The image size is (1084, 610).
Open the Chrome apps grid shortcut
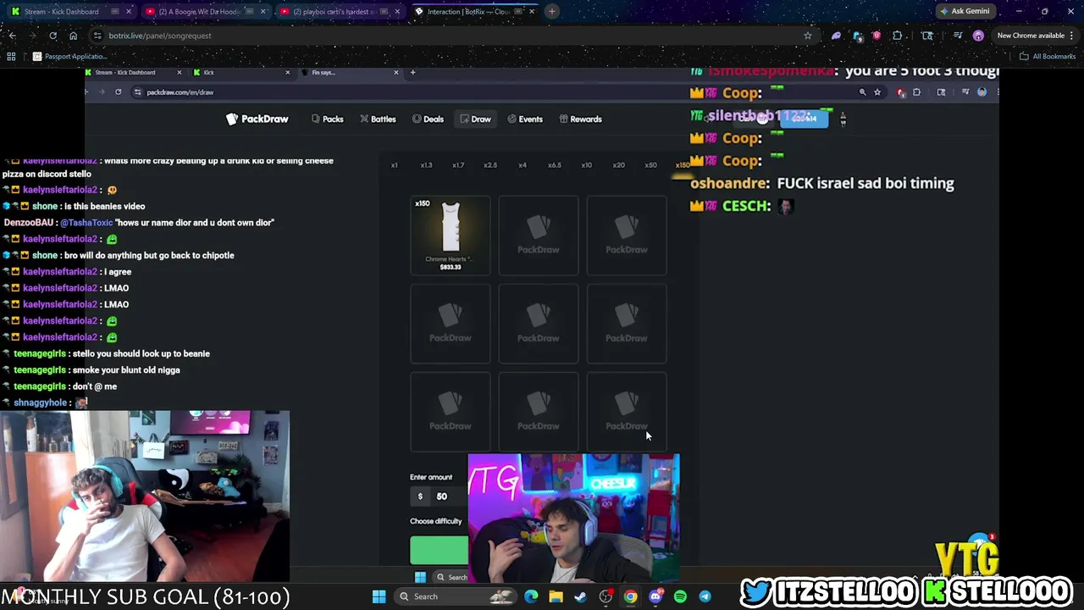(x=11, y=57)
